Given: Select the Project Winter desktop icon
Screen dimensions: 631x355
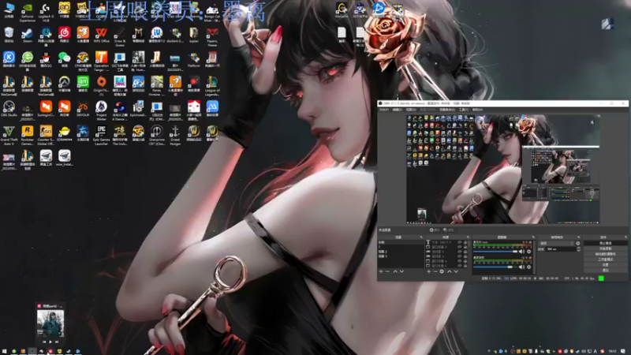Looking at the screenshot, I should pos(102,110).
